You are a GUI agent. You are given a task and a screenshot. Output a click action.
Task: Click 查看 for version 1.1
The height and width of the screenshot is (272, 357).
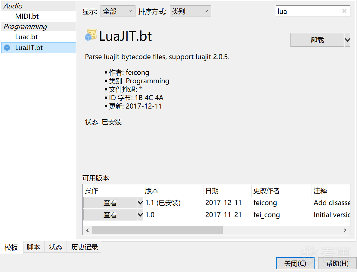point(110,202)
